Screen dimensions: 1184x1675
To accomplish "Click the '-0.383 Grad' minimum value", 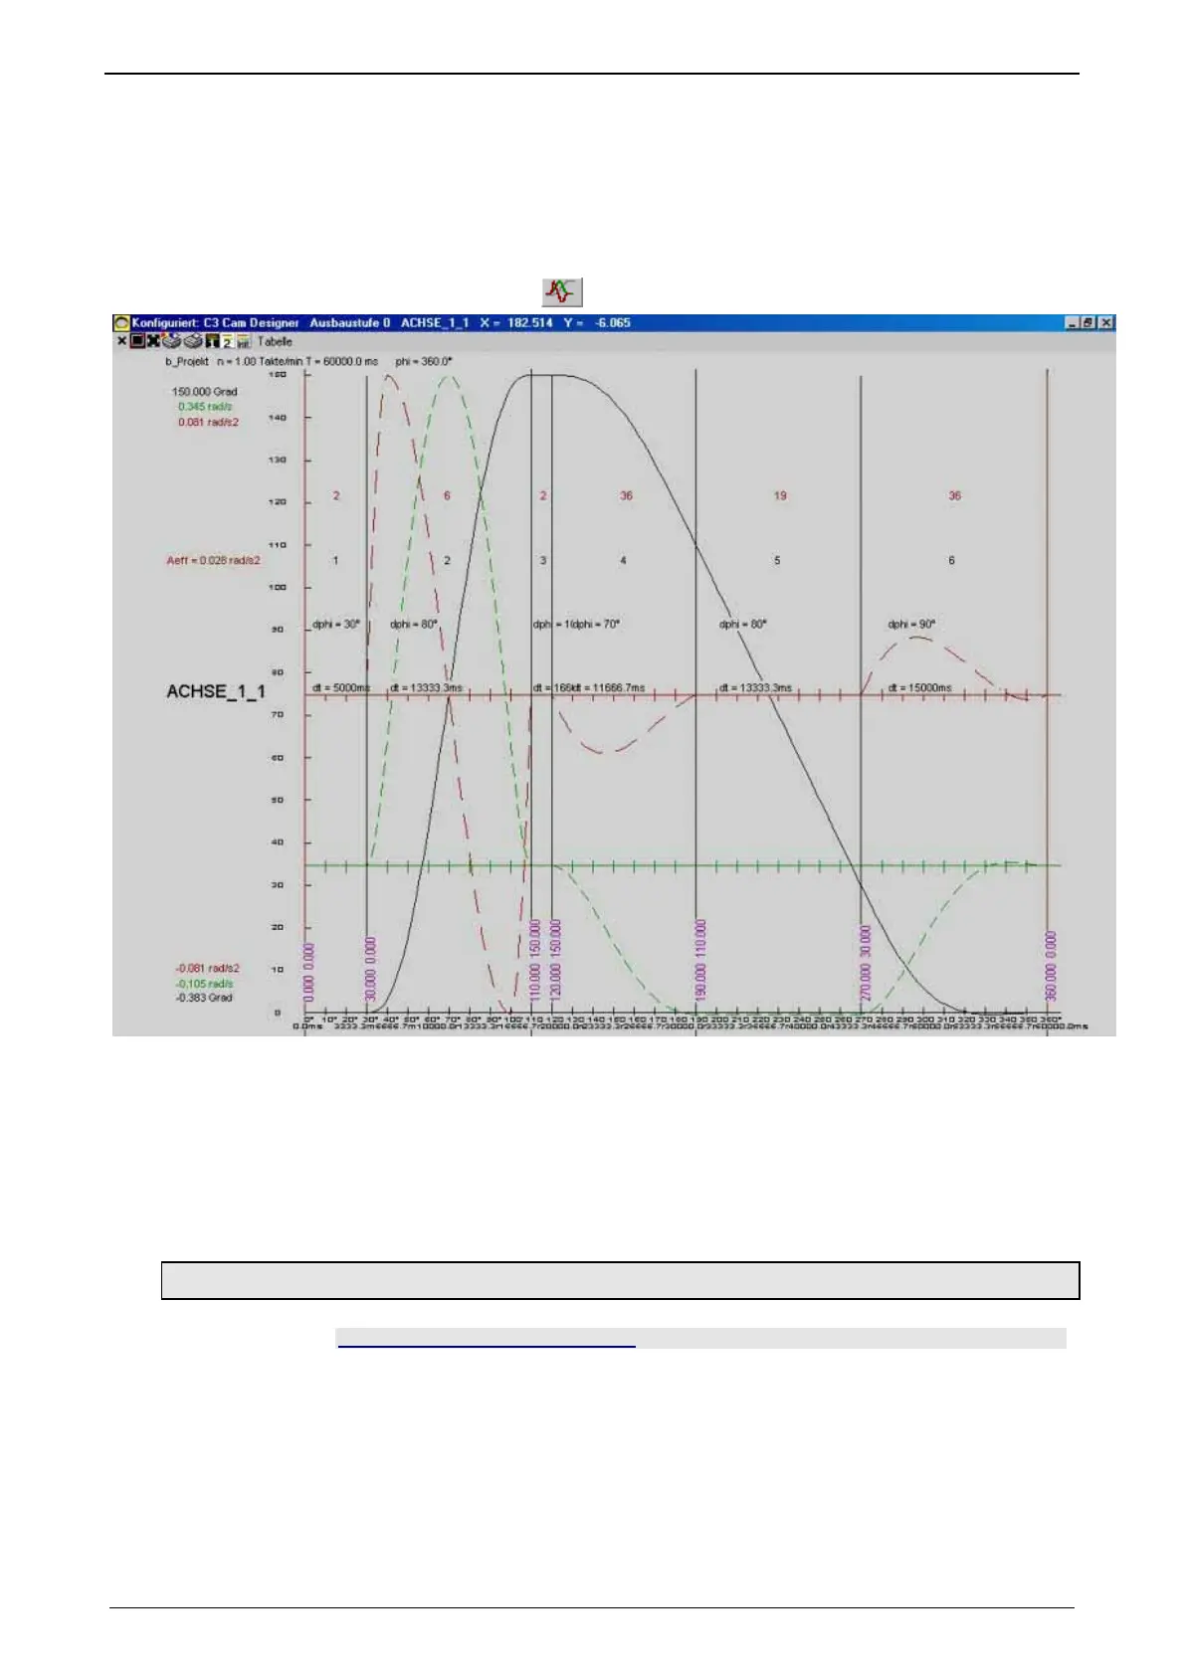I will (204, 998).
